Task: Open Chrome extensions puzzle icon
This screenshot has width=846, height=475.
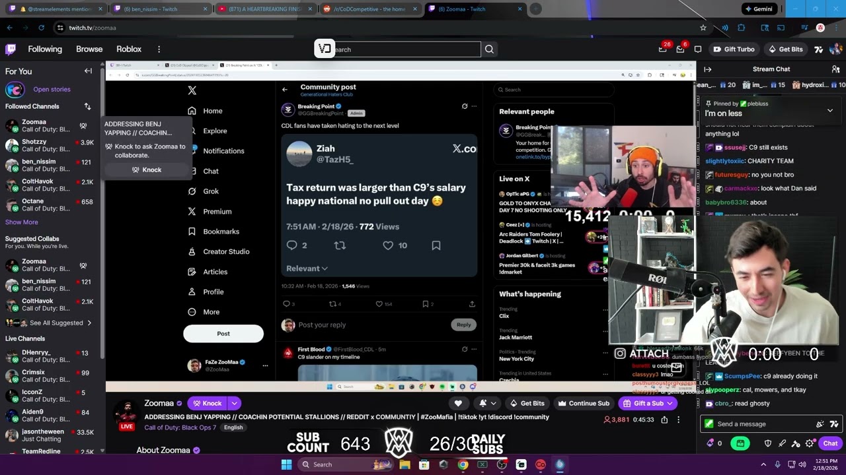Action: (x=741, y=28)
